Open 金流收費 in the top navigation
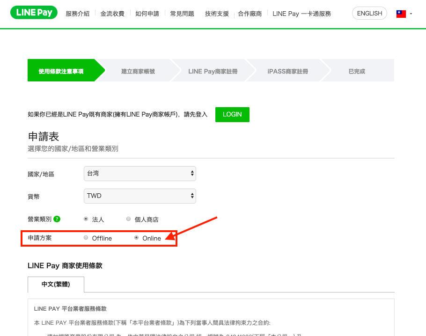Viewport: 426px width, 336px height. (112, 14)
